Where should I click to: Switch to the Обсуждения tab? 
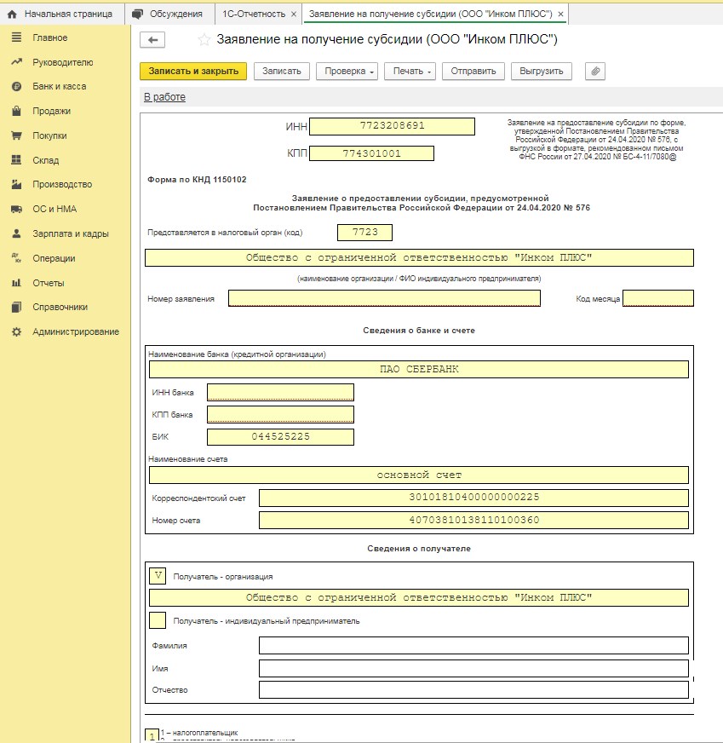point(169,14)
